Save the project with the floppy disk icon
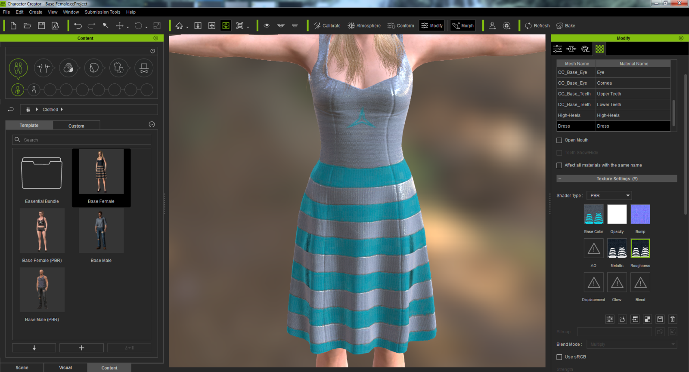The height and width of the screenshot is (372, 689). 41,26
